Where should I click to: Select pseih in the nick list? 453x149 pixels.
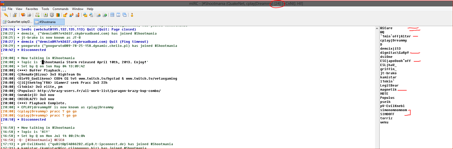click(385, 102)
